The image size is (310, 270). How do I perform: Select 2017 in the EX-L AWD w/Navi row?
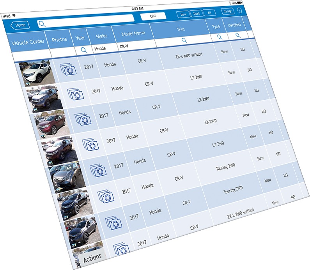(89, 67)
